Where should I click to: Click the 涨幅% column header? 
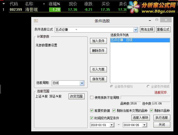[54, 4]
